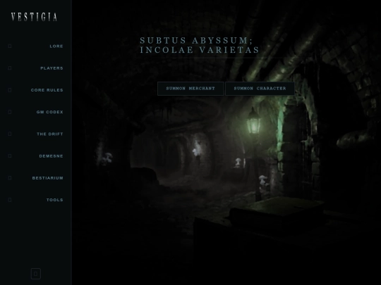The image size is (381, 285).
Task: Click the Vestigia logo
Action: [x=35, y=17]
